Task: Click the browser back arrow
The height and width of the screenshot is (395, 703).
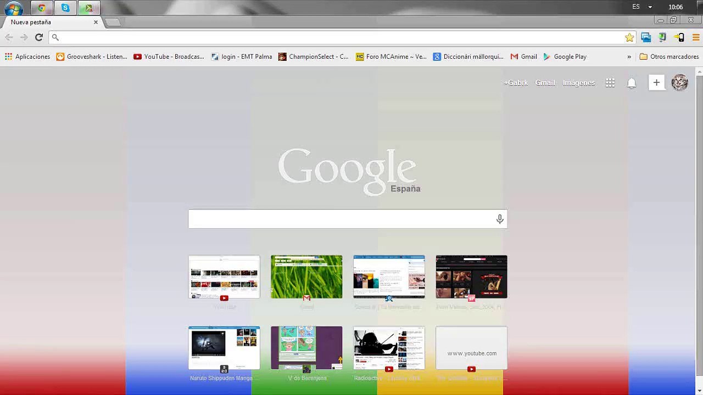Action: 9,37
